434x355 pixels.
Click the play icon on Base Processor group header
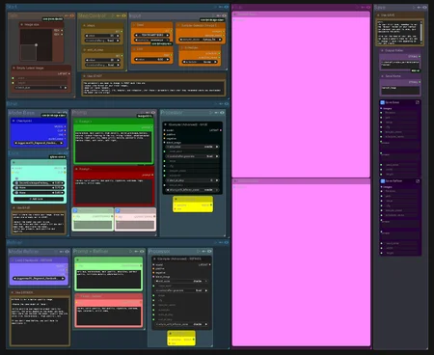tap(211, 113)
